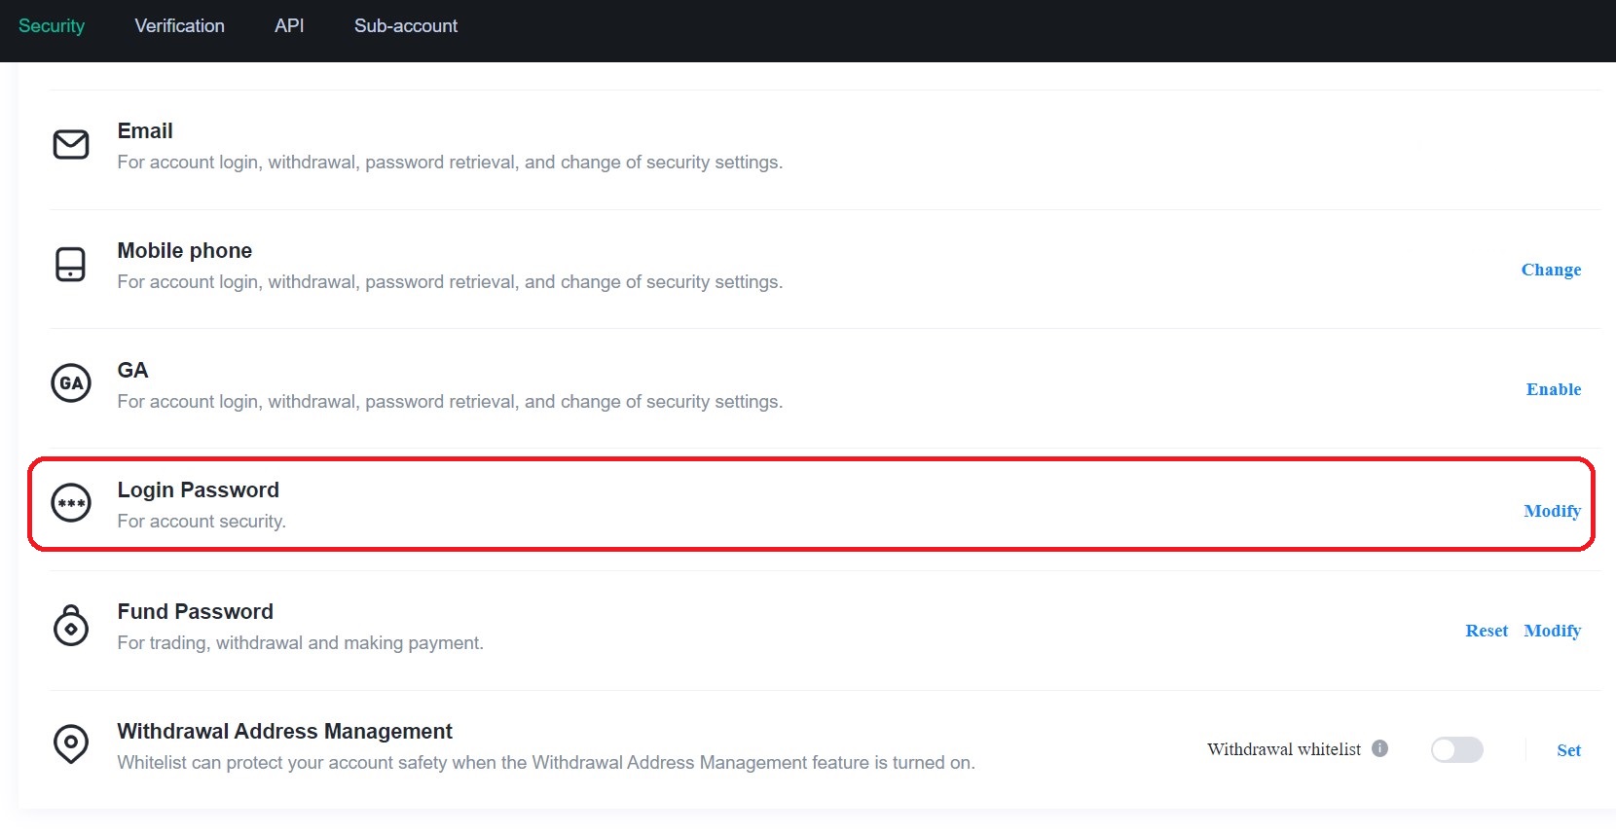Click the 'Whitelist can protect your account' description
Viewport: 1616px width, 833px height.
546,763
